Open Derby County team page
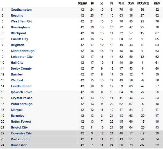 click(x=21, y=68)
